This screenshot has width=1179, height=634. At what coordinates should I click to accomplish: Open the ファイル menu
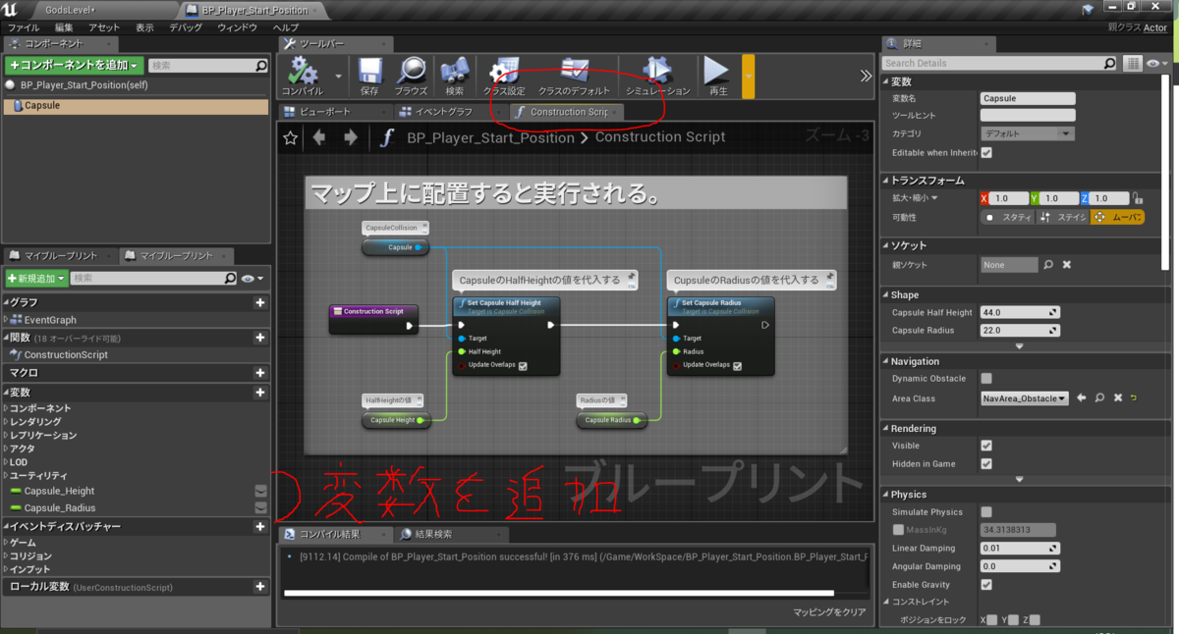click(24, 27)
